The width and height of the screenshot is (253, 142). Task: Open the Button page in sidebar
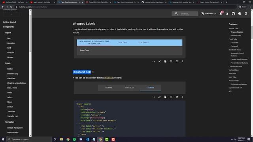tap(10, 69)
